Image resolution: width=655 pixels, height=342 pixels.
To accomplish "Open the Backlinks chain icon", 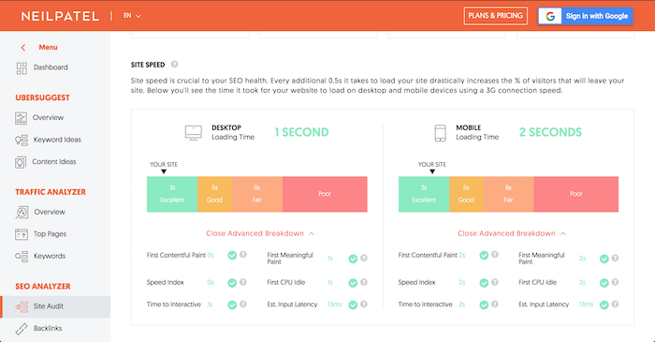I will coord(22,329).
